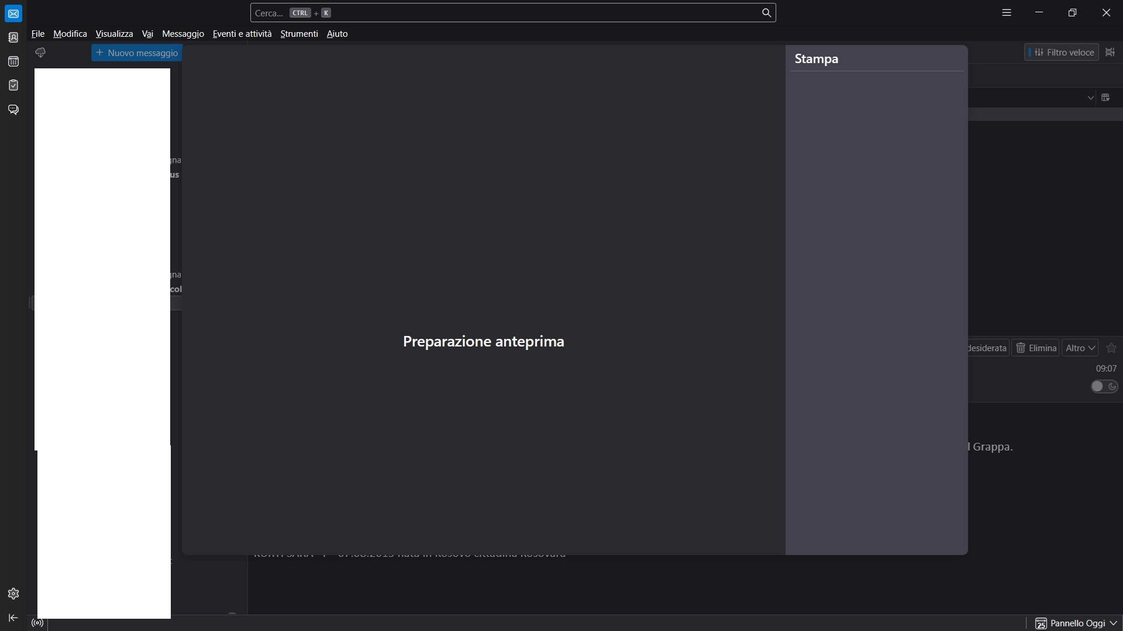Click the Elimina button
Image resolution: width=1123 pixels, height=631 pixels.
[x=1035, y=348]
